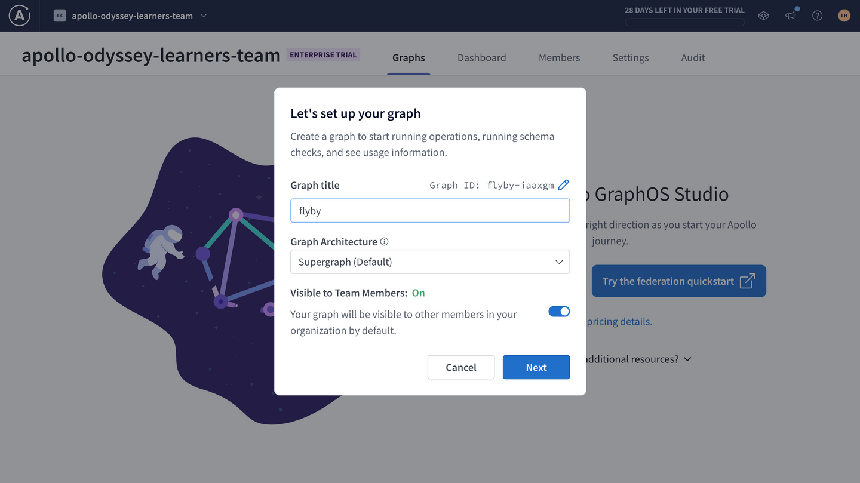Screen dimensions: 860x483
Task: Open the apollo-odyssey-learners-team switcher chevron
Action: [203, 16]
